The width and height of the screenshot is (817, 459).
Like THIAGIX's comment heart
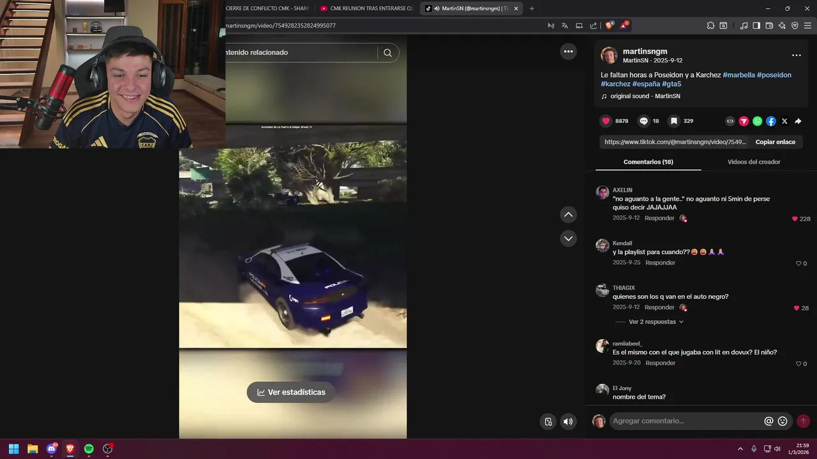click(796, 308)
